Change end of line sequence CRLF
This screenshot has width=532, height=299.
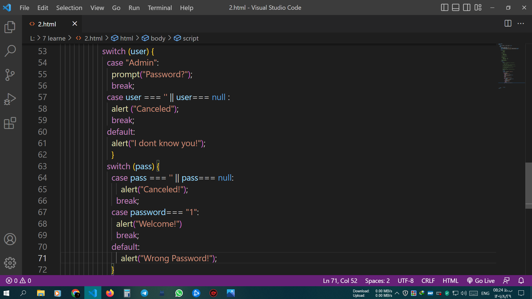point(428,281)
